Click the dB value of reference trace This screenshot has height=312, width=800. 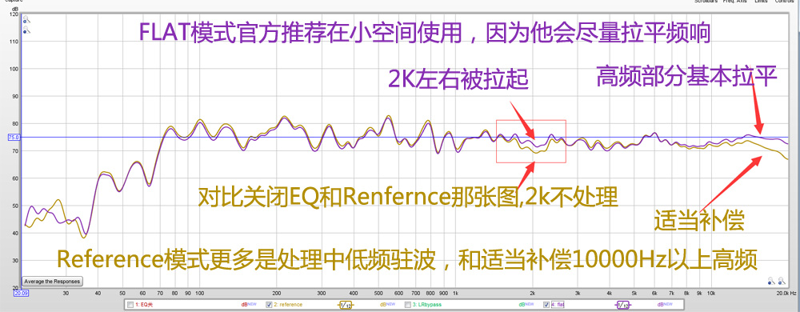click(x=387, y=305)
